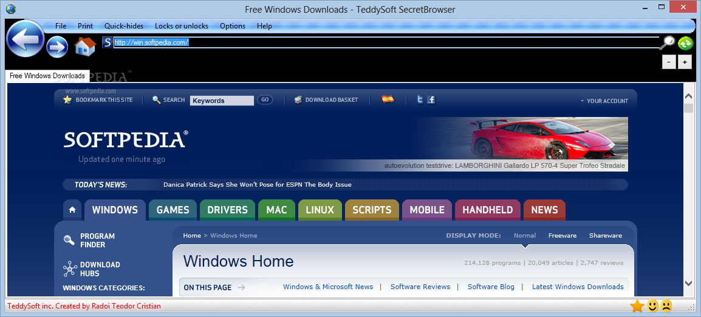
Task: Click the Home breadcrumb link
Action: click(x=192, y=235)
